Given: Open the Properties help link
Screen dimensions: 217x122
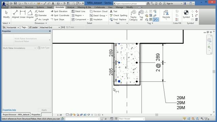Looking at the screenshot, I should point(9,110).
